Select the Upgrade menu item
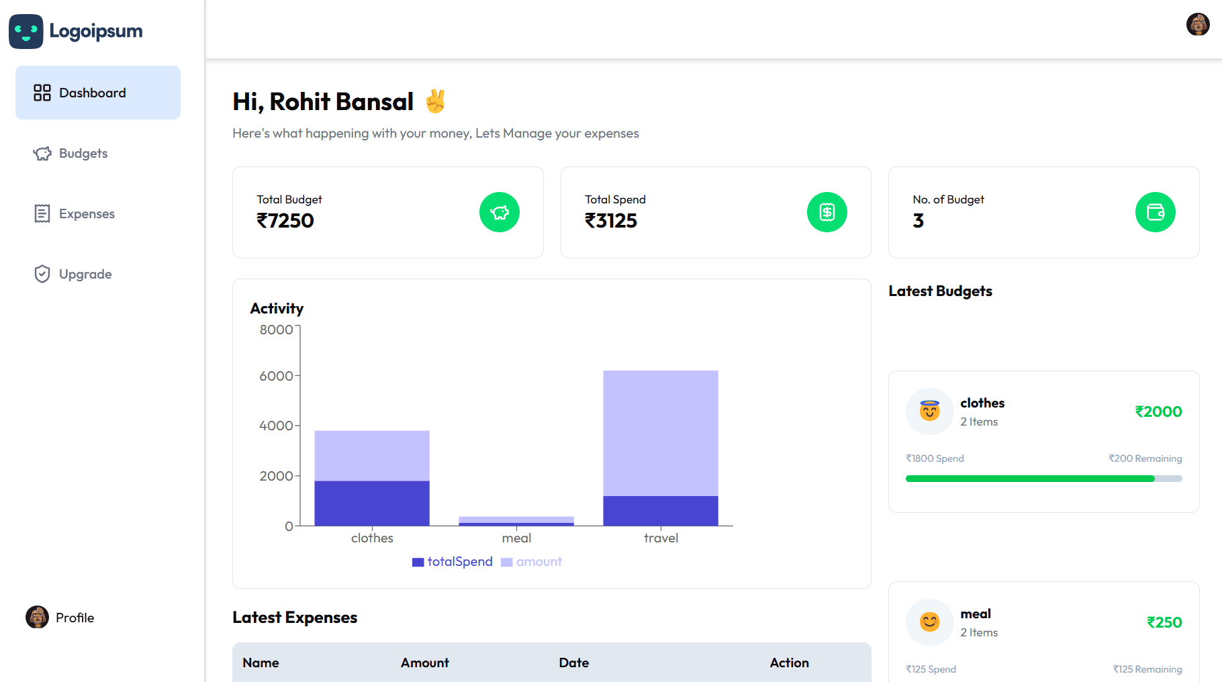This screenshot has width=1222, height=682. point(85,274)
